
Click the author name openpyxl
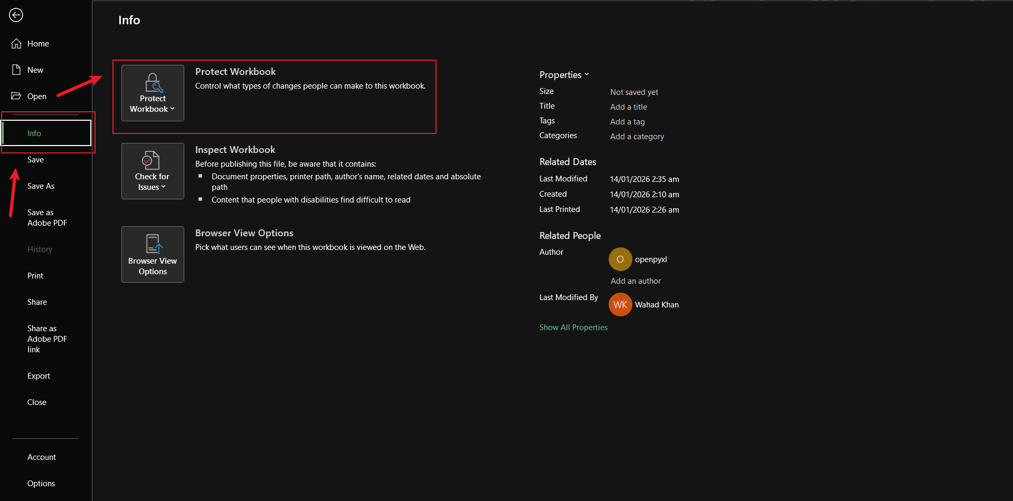point(651,259)
